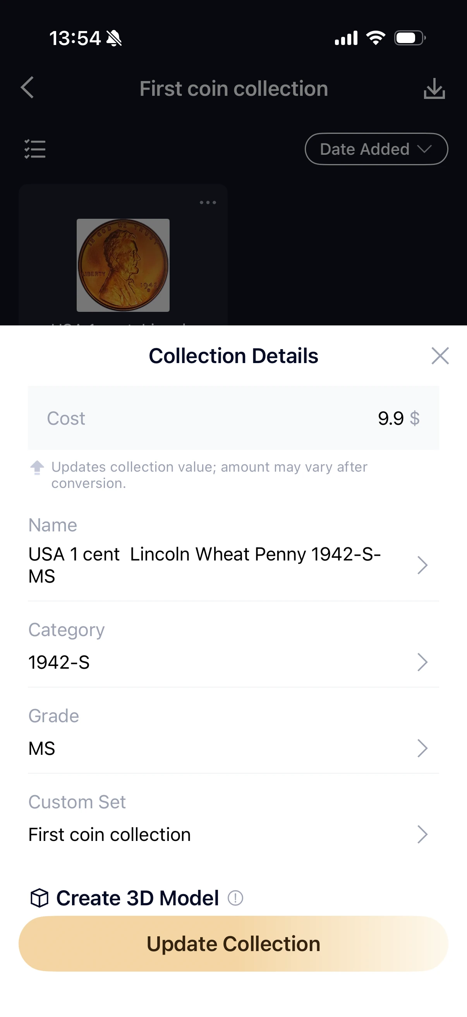This screenshot has height=1017, width=467.
Task: Expand the Category 1942-S chevron
Action: [x=422, y=662]
